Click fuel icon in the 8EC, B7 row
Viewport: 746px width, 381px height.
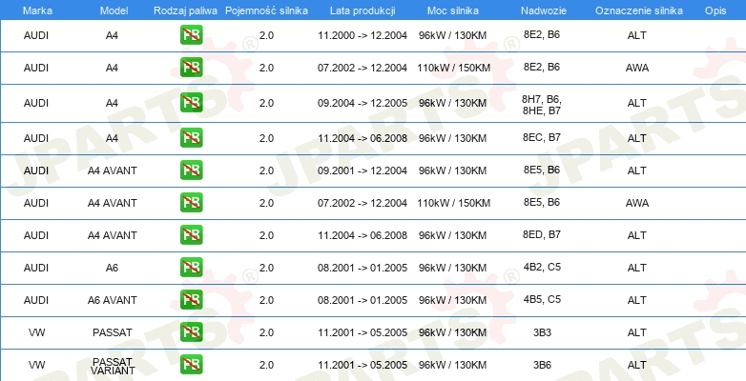pyautogui.click(x=191, y=138)
